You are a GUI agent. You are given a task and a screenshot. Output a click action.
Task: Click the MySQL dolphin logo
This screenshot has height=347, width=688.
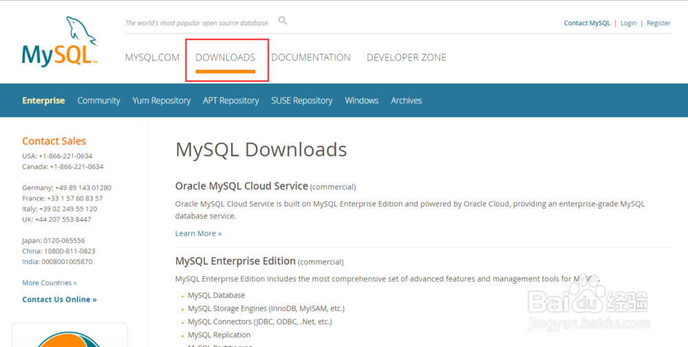60,42
